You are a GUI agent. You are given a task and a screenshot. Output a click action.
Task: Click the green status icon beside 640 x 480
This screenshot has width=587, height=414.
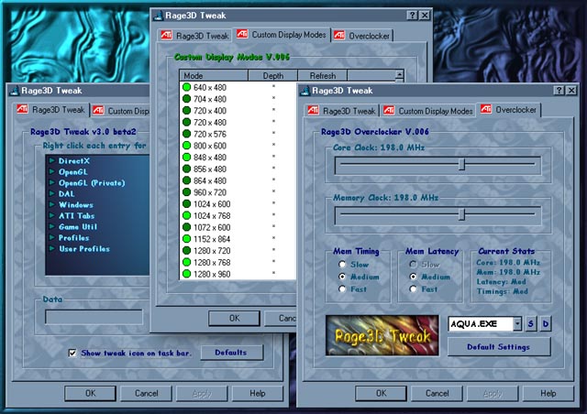pyautogui.click(x=186, y=87)
